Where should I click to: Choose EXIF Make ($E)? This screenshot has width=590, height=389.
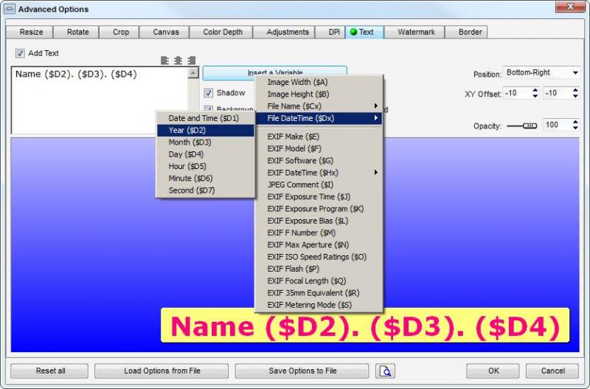[x=319, y=137]
